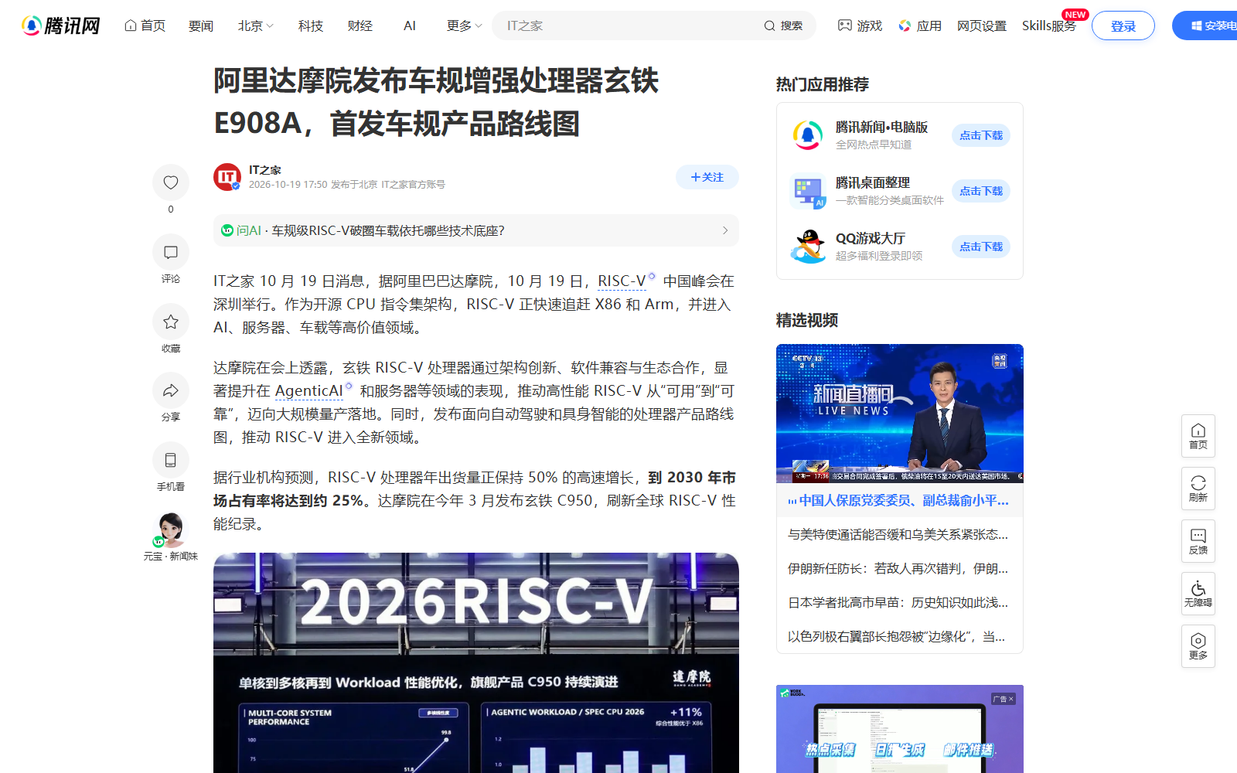This screenshot has height=773, width=1237.
Task: Open 网页设置 page settings
Action: point(982,26)
